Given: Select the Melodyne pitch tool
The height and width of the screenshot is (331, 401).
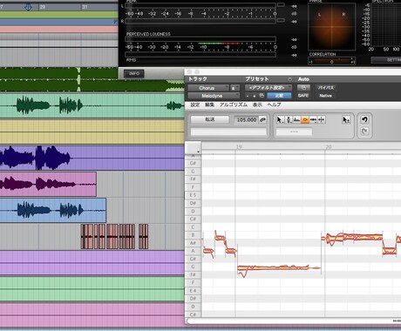Looking at the screenshot, I should [289, 119].
